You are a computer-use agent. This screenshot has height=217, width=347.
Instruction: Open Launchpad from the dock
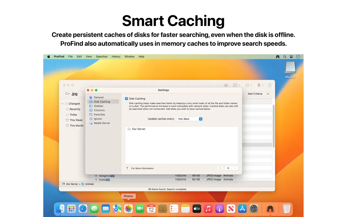[72, 209]
